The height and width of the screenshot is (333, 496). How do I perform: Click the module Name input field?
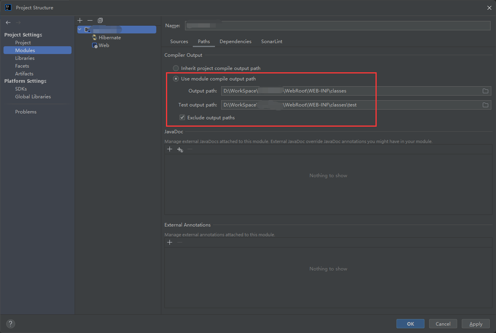[x=337, y=26]
